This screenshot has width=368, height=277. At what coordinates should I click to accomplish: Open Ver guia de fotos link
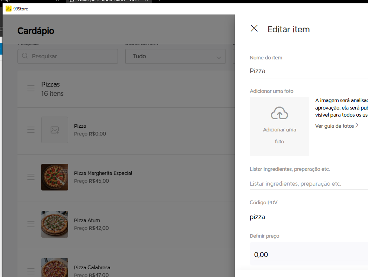point(336,126)
